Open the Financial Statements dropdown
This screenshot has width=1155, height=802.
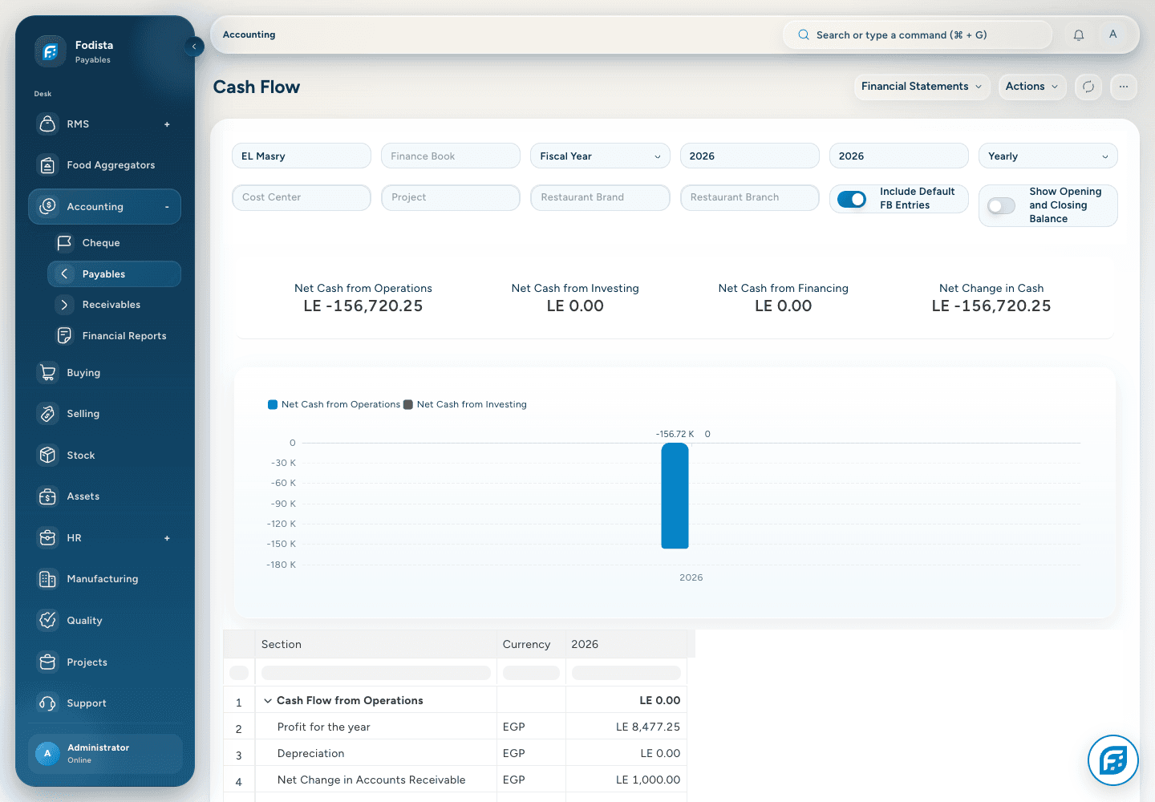[x=921, y=87]
